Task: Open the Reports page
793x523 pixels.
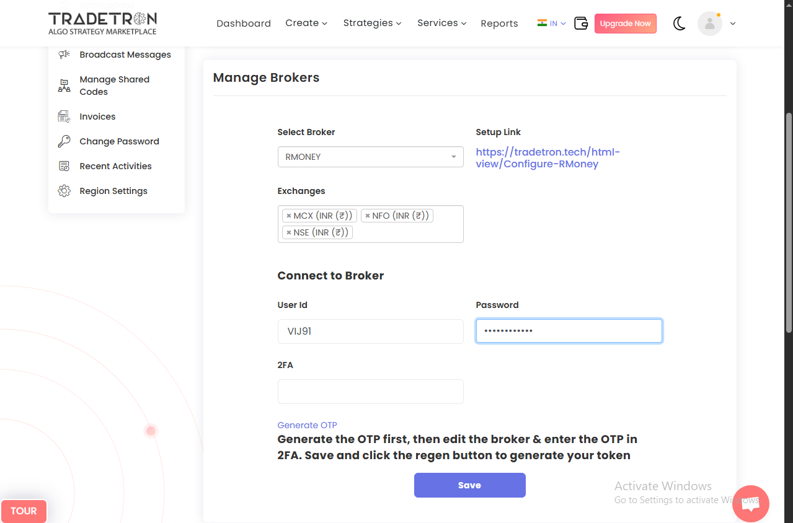Action: (x=499, y=24)
